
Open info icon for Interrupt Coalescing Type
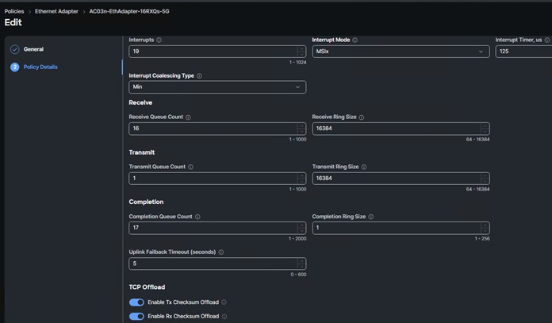[199, 75]
